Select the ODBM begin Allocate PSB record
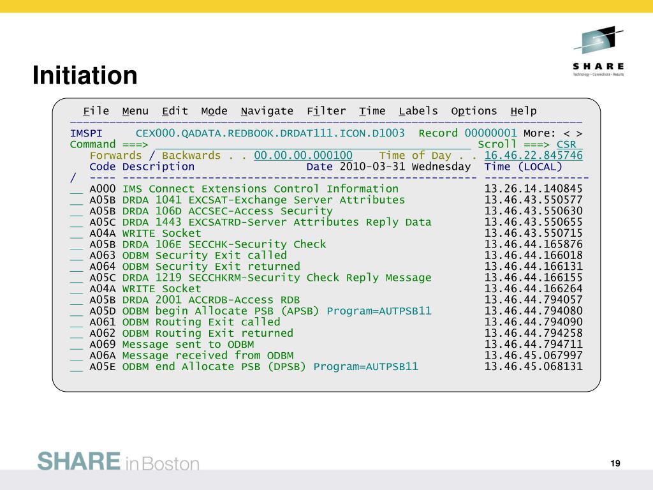The width and height of the screenshot is (653, 490). pyautogui.click(x=326, y=311)
